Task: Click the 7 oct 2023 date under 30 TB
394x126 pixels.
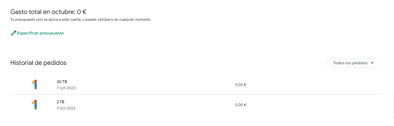Action: [66, 88]
